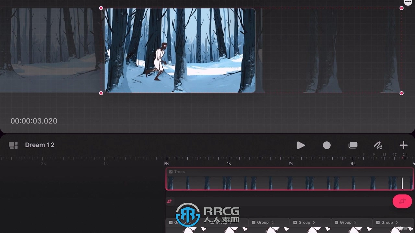
Task: Select the top-right pink transform handle
Action: pos(401,8)
